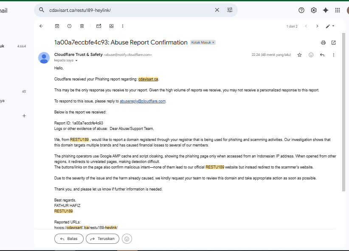
Task: Open email in a new window
Action: 333,43
